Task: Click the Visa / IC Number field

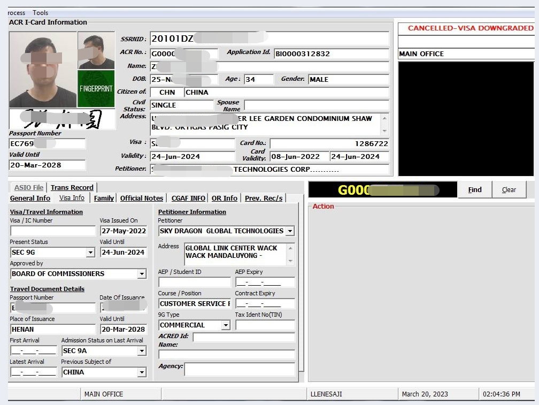Action: pyautogui.click(x=52, y=231)
